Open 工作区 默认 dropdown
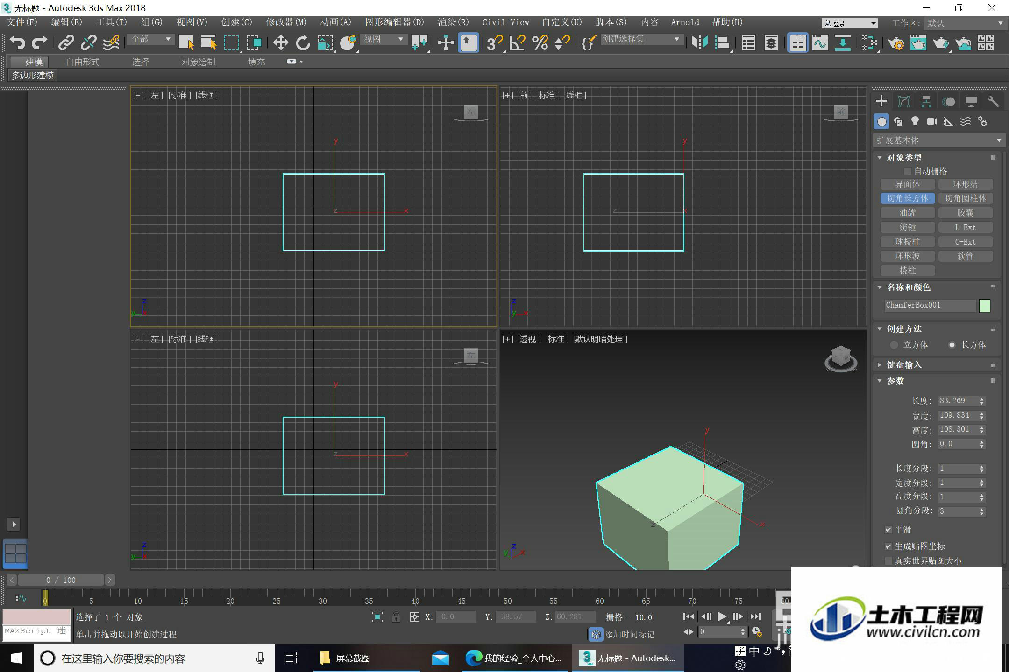Screen dimensions: 1009x672 point(965,23)
